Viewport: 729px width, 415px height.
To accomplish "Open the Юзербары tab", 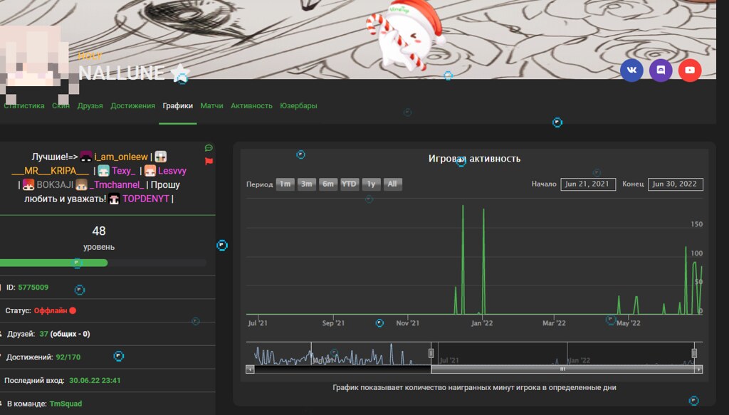I will coord(298,105).
